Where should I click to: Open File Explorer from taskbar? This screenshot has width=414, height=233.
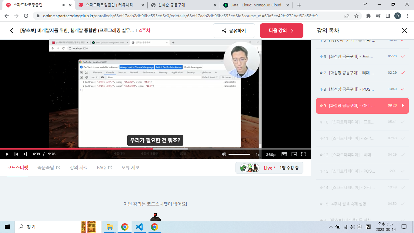coord(110,227)
